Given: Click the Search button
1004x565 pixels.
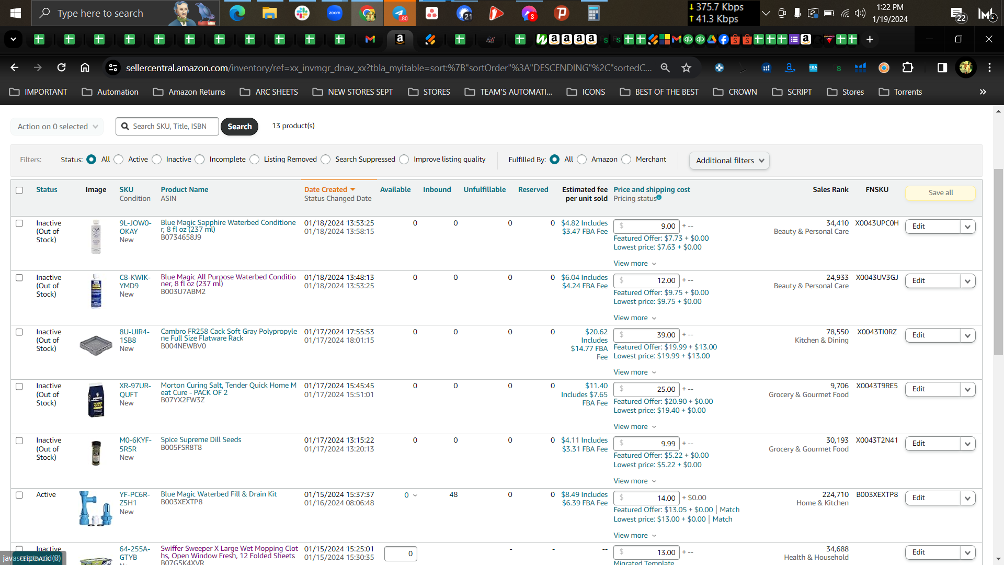Looking at the screenshot, I should (239, 127).
